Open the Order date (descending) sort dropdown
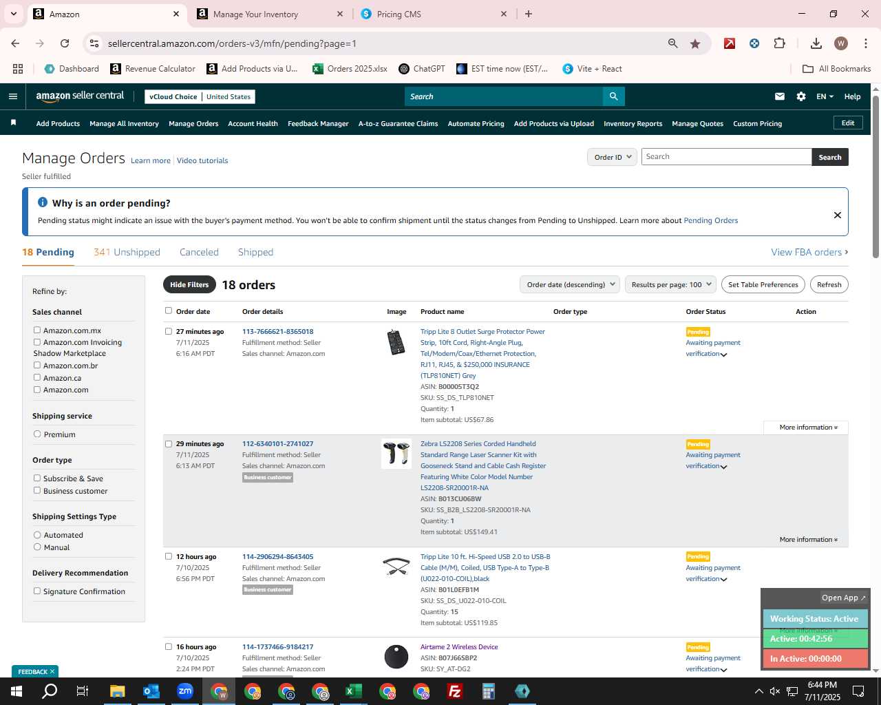Screen dimensions: 881x705 [x=570, y=284]
